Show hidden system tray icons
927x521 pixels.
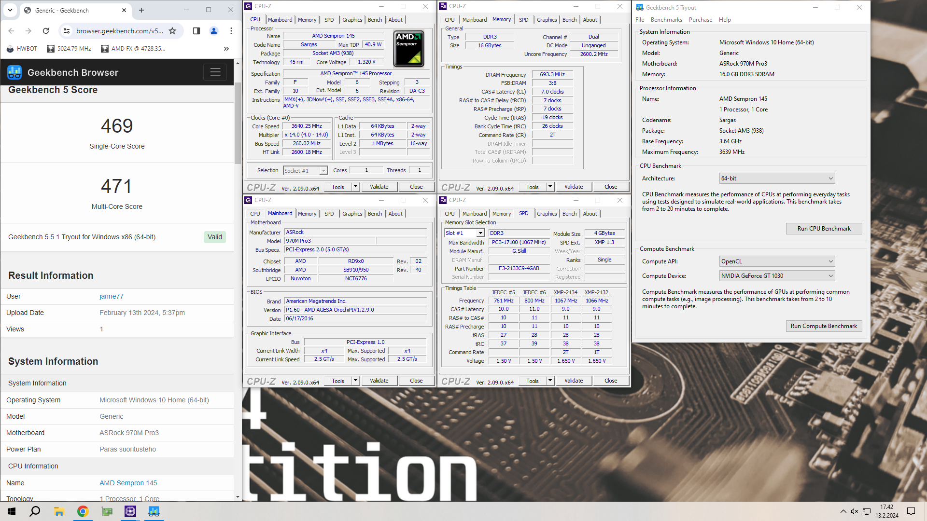tap(843, 511)
